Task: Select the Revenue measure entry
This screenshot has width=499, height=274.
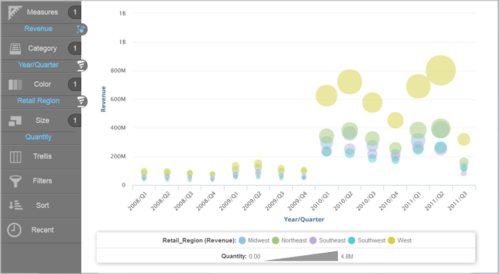Action: [38, 29]
